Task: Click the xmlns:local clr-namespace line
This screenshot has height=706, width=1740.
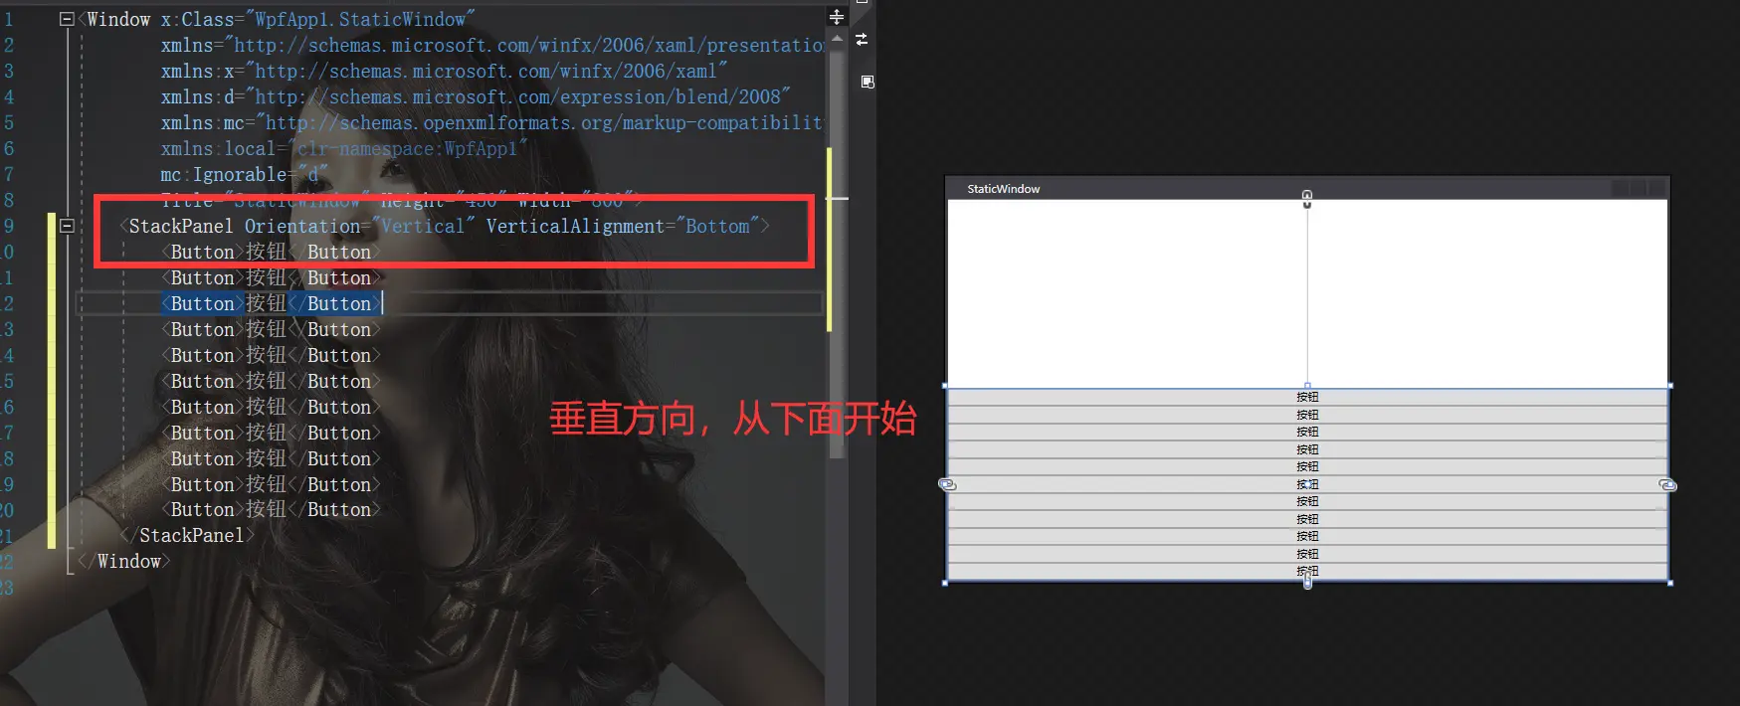Action: 344,148
